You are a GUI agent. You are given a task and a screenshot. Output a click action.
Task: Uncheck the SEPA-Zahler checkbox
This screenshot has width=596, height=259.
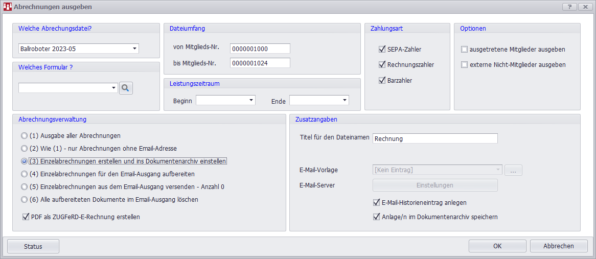tap(382, 50)
